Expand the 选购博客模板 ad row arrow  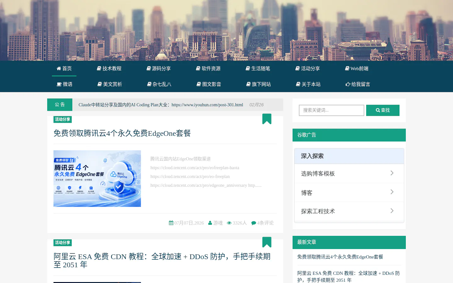(392, 173)
